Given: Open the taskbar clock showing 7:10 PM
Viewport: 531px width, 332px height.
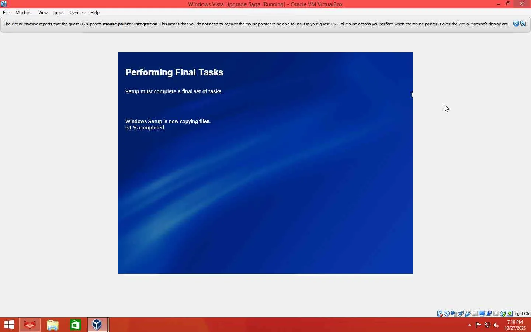Looking at the screenshot, I should point(515,325).
